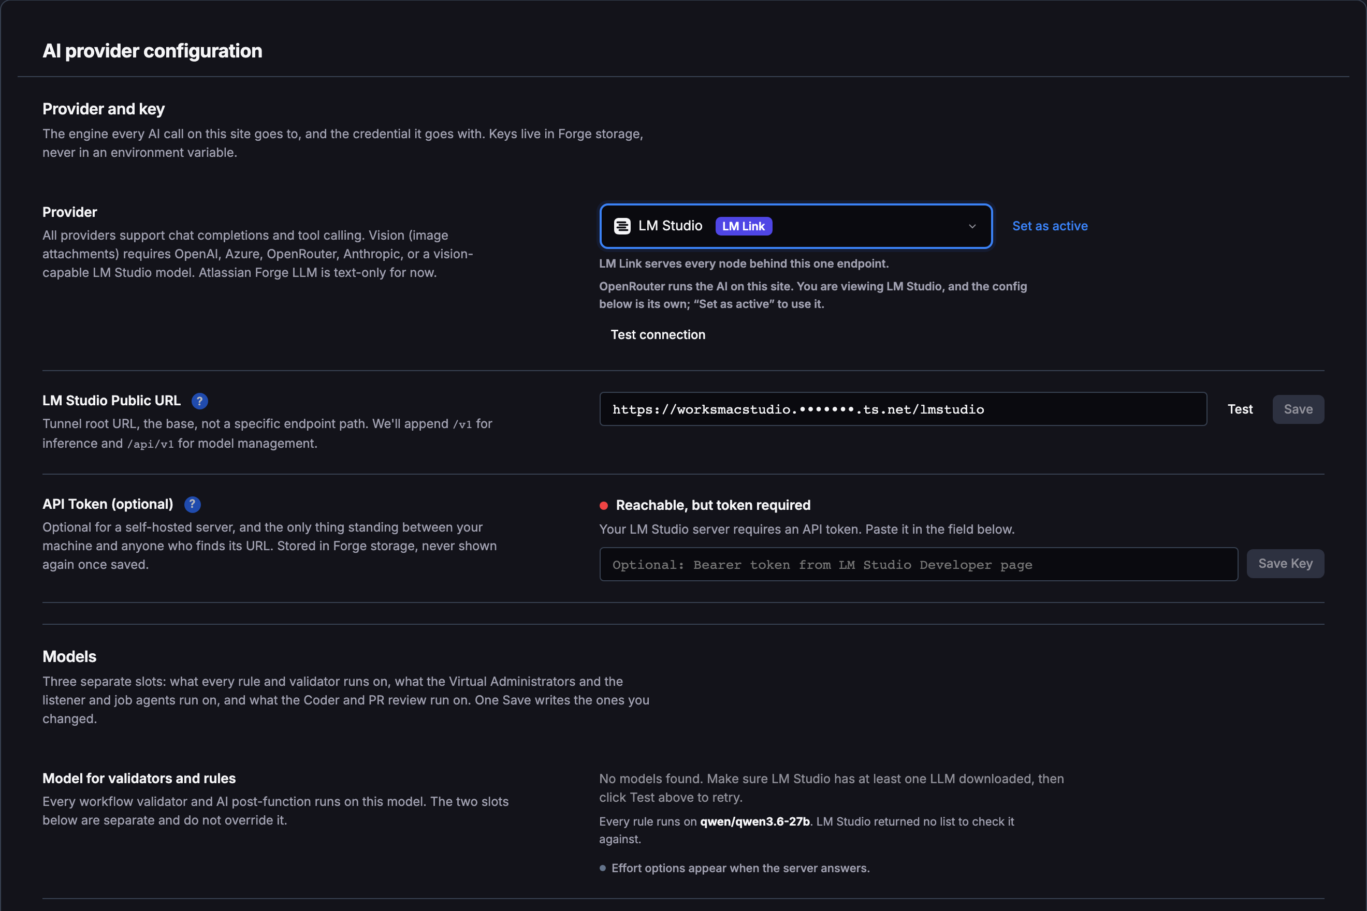This screenshot has height=911, width=1367.
Task: Click the Models section heading
Action: coord(69,656)
